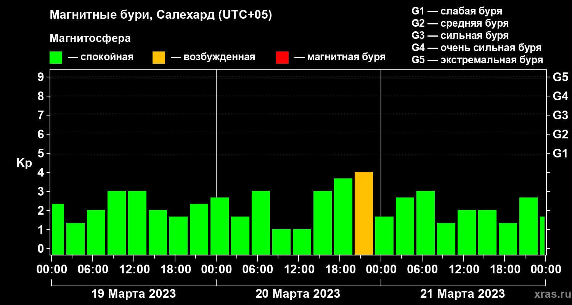Click the '06:00' time label above 19 Марта

(x=93, y=269)
